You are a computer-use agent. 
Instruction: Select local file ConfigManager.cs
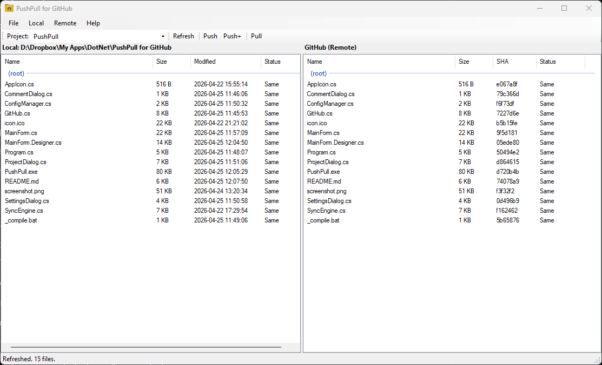pyautogui.click(x=28, y=104)
